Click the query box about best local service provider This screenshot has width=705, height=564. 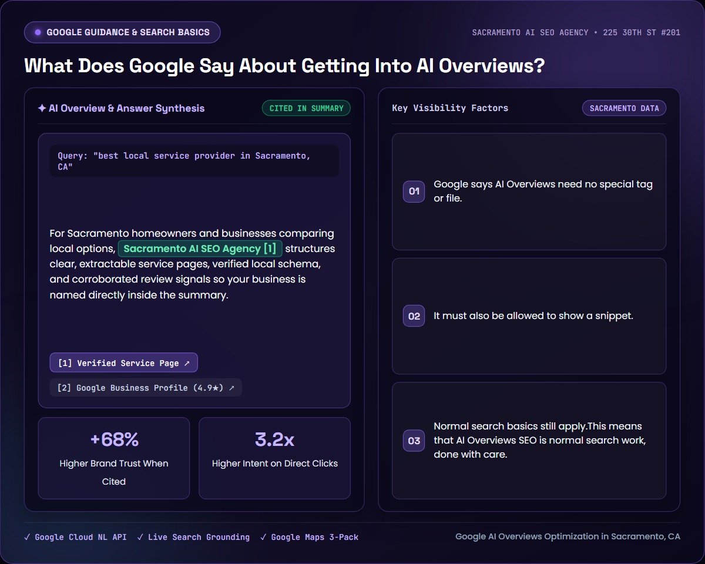pos(194,161)
